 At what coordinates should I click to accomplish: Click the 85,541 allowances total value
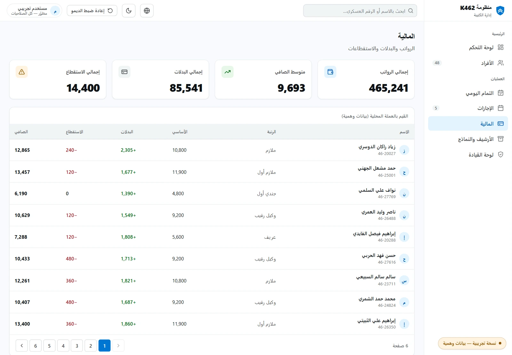(x=186, y=88)
